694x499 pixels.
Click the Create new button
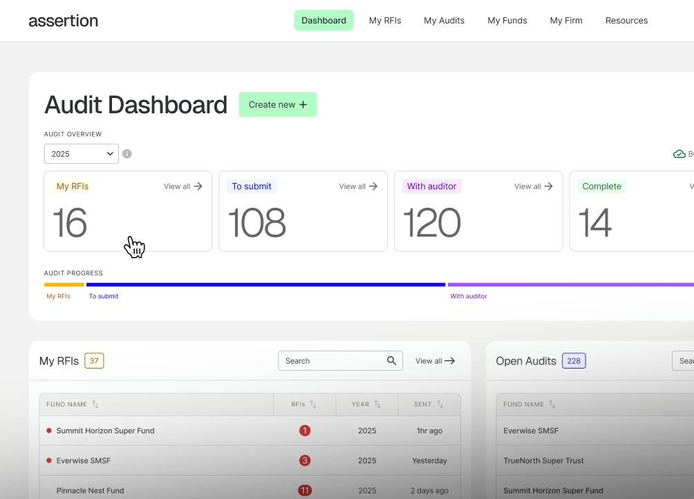(278, 105)
